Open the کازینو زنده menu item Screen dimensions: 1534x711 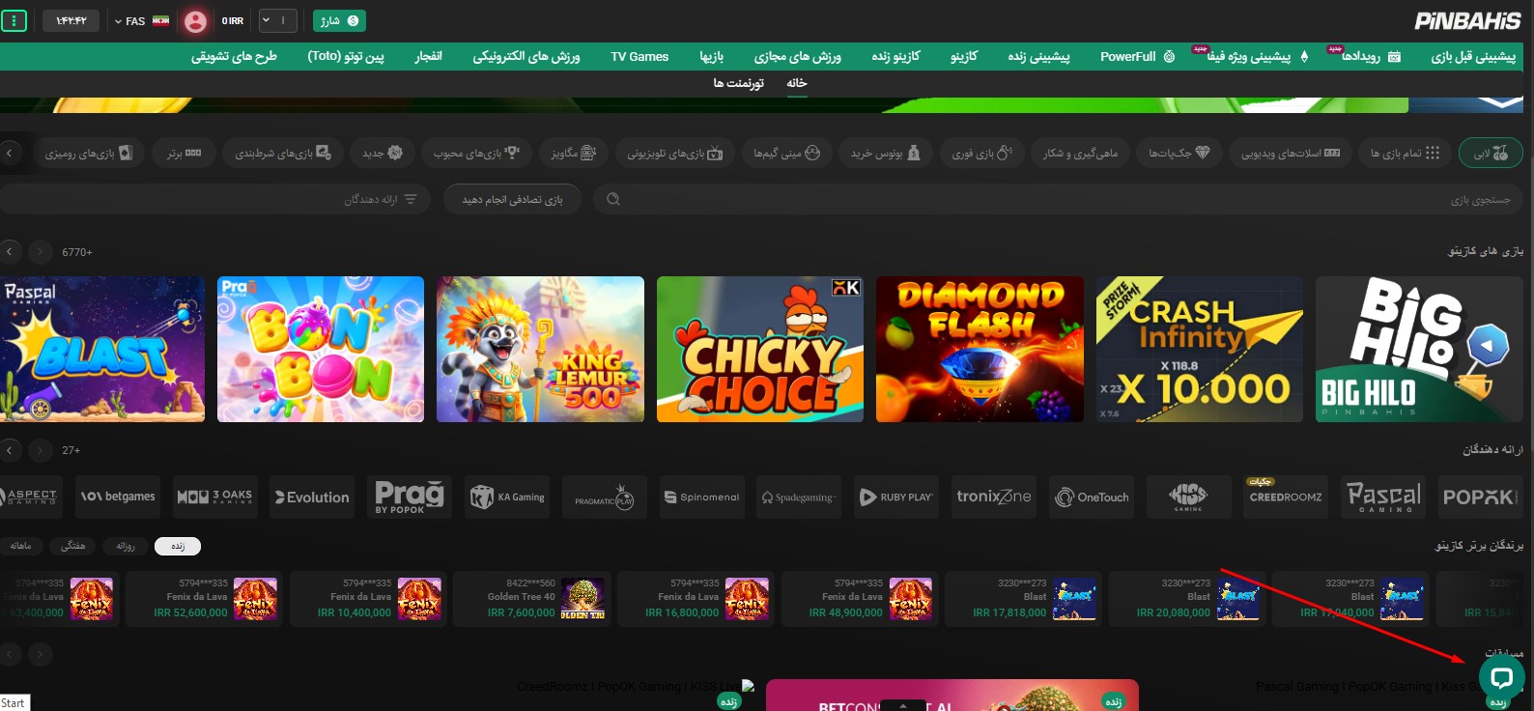(895, 56)
